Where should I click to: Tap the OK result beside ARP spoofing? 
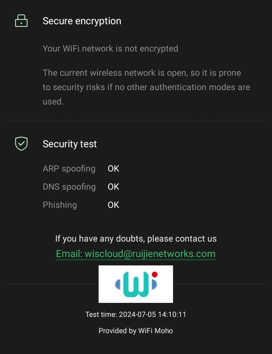click(113, 168)
